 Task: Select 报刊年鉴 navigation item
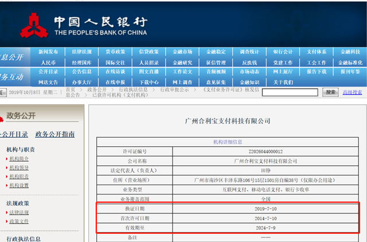350,72
